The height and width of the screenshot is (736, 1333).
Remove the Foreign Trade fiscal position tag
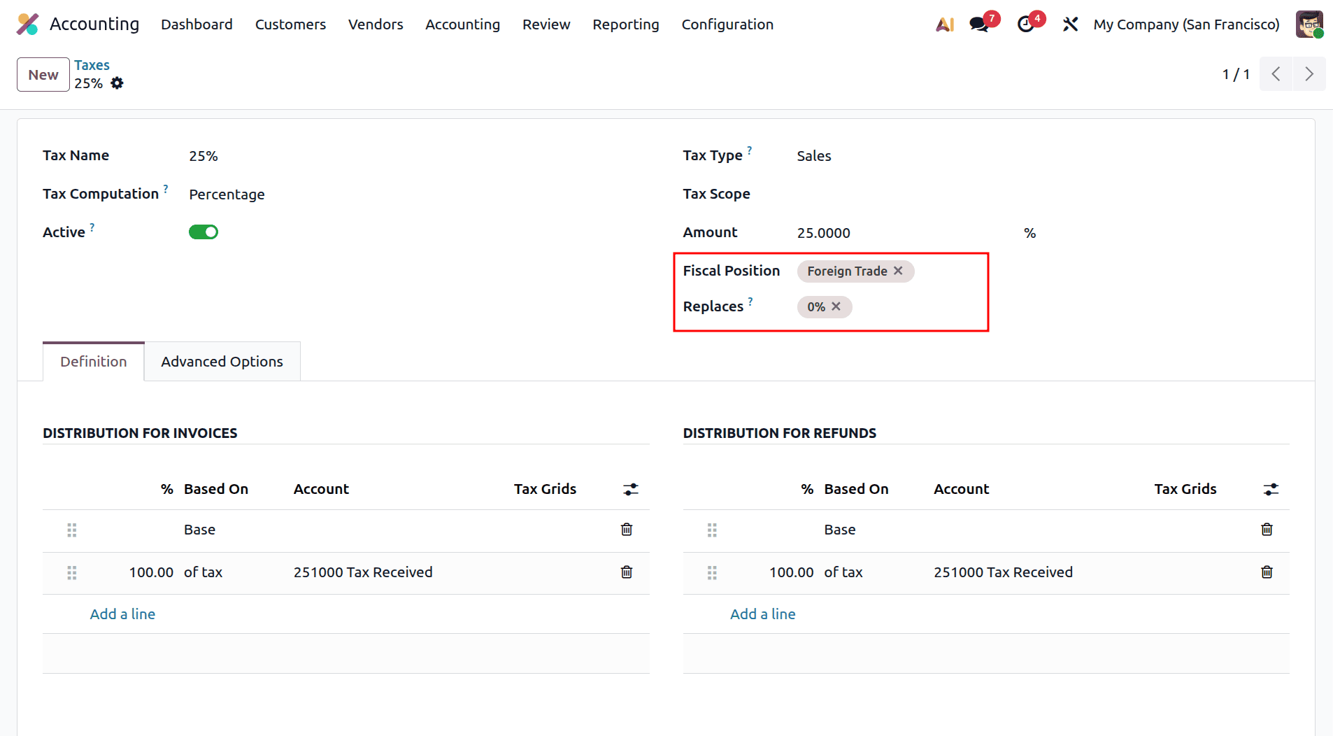[x=898, y=271]
